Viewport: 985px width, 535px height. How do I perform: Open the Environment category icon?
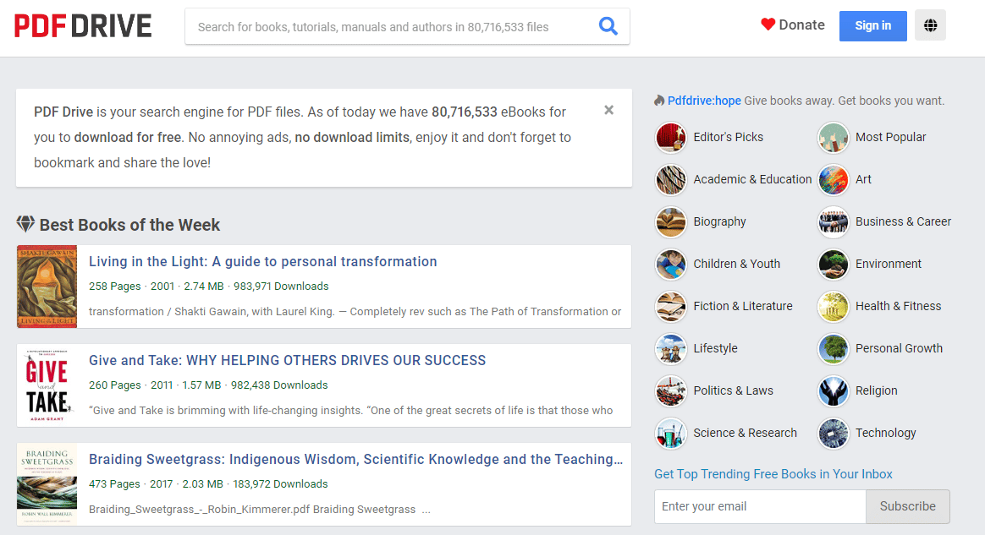833,264
